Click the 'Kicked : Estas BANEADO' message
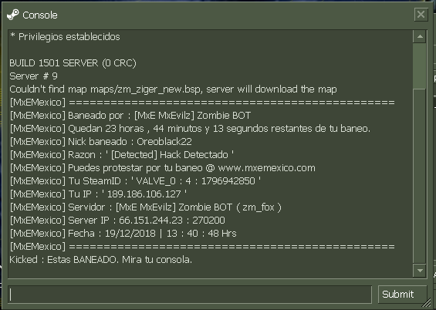The height and width of the screenshot is (310, 436). 100,260
